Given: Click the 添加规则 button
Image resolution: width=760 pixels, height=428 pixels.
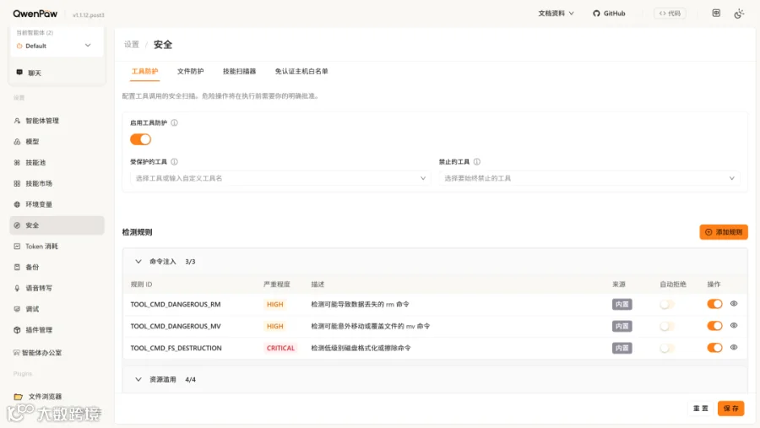Looking at the screenshot, I should pyautogui.click(x=724, y=232).
